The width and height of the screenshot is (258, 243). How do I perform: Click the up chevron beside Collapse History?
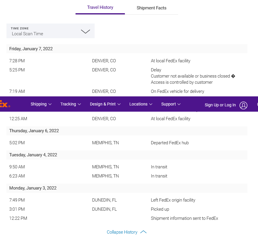coord(143,232)
